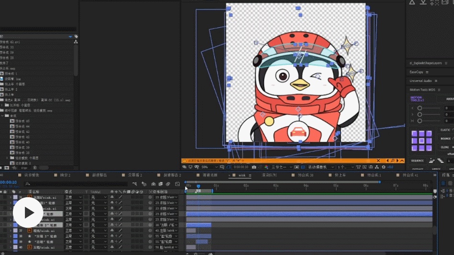Toggle preserve transparency box for layer 38
Viewport: 454px width, 255px height.
click(x=86, y=236)
